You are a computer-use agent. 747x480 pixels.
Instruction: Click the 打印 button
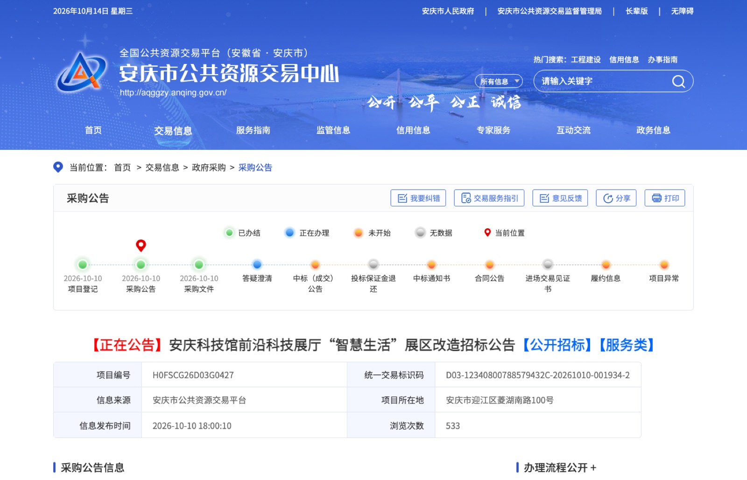(665, 198)
